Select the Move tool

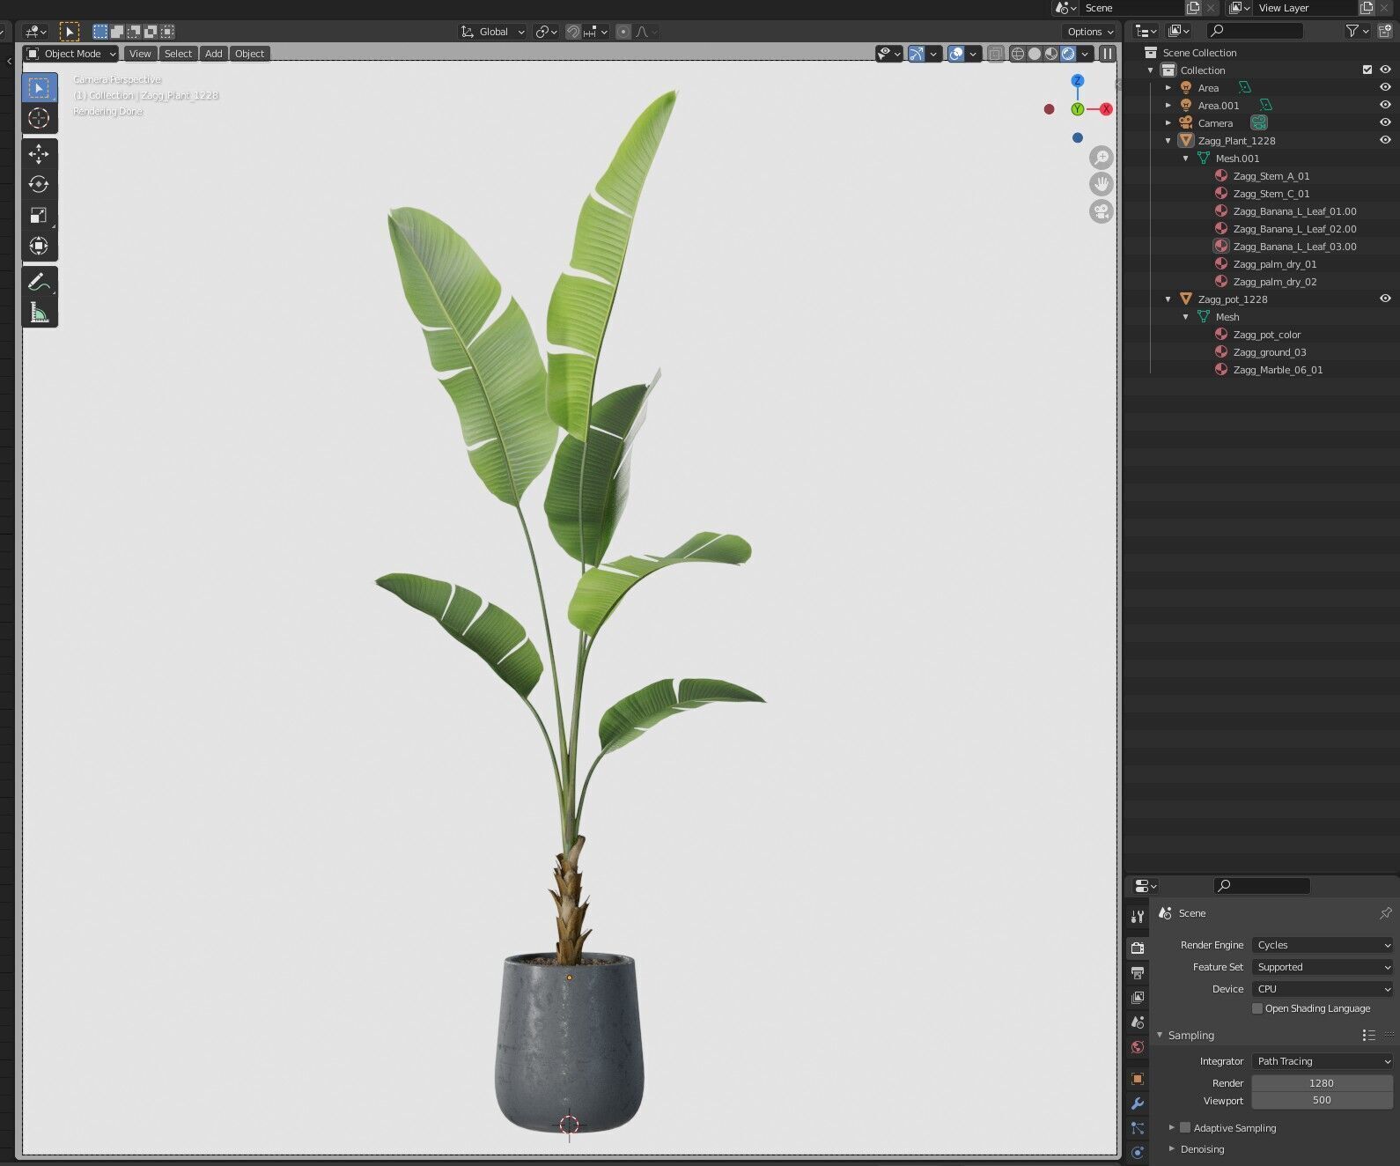tap(39, 154)
